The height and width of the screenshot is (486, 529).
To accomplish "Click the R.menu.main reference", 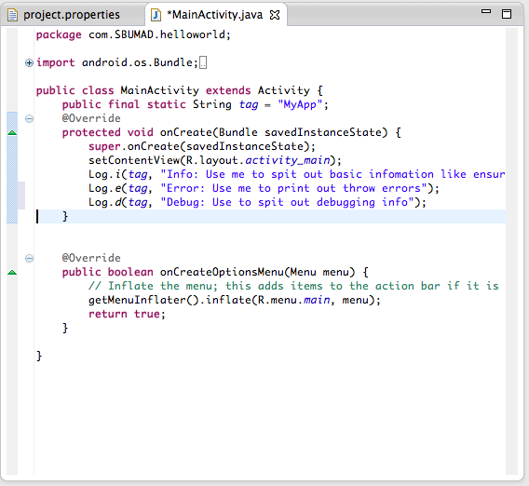I will coord(293,300).
